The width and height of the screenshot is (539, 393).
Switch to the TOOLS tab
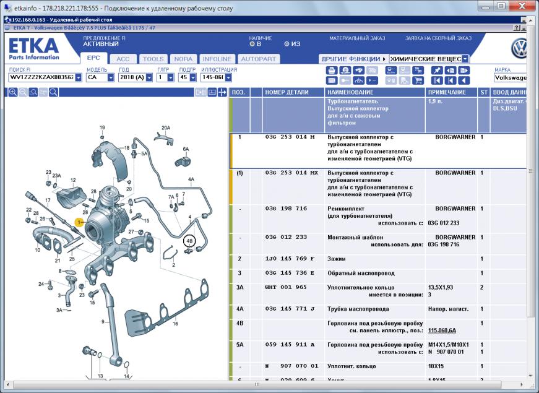coord(153,59)
